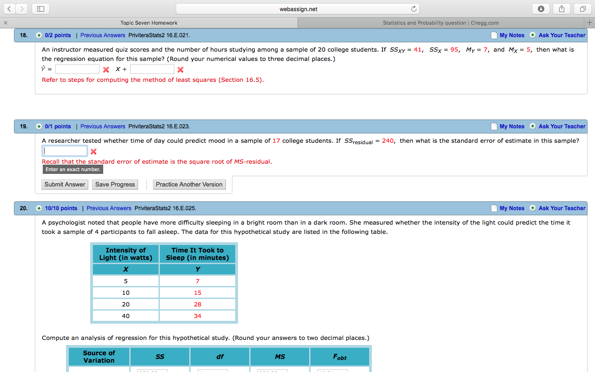
Task: Click Submit Answer for question 19
Action: [x=64, y=184]
